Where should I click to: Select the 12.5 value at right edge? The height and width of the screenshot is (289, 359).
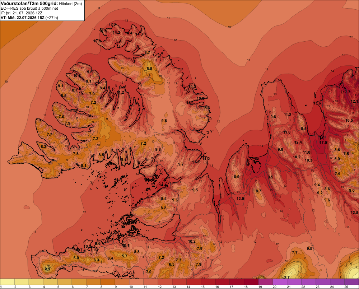354,213
